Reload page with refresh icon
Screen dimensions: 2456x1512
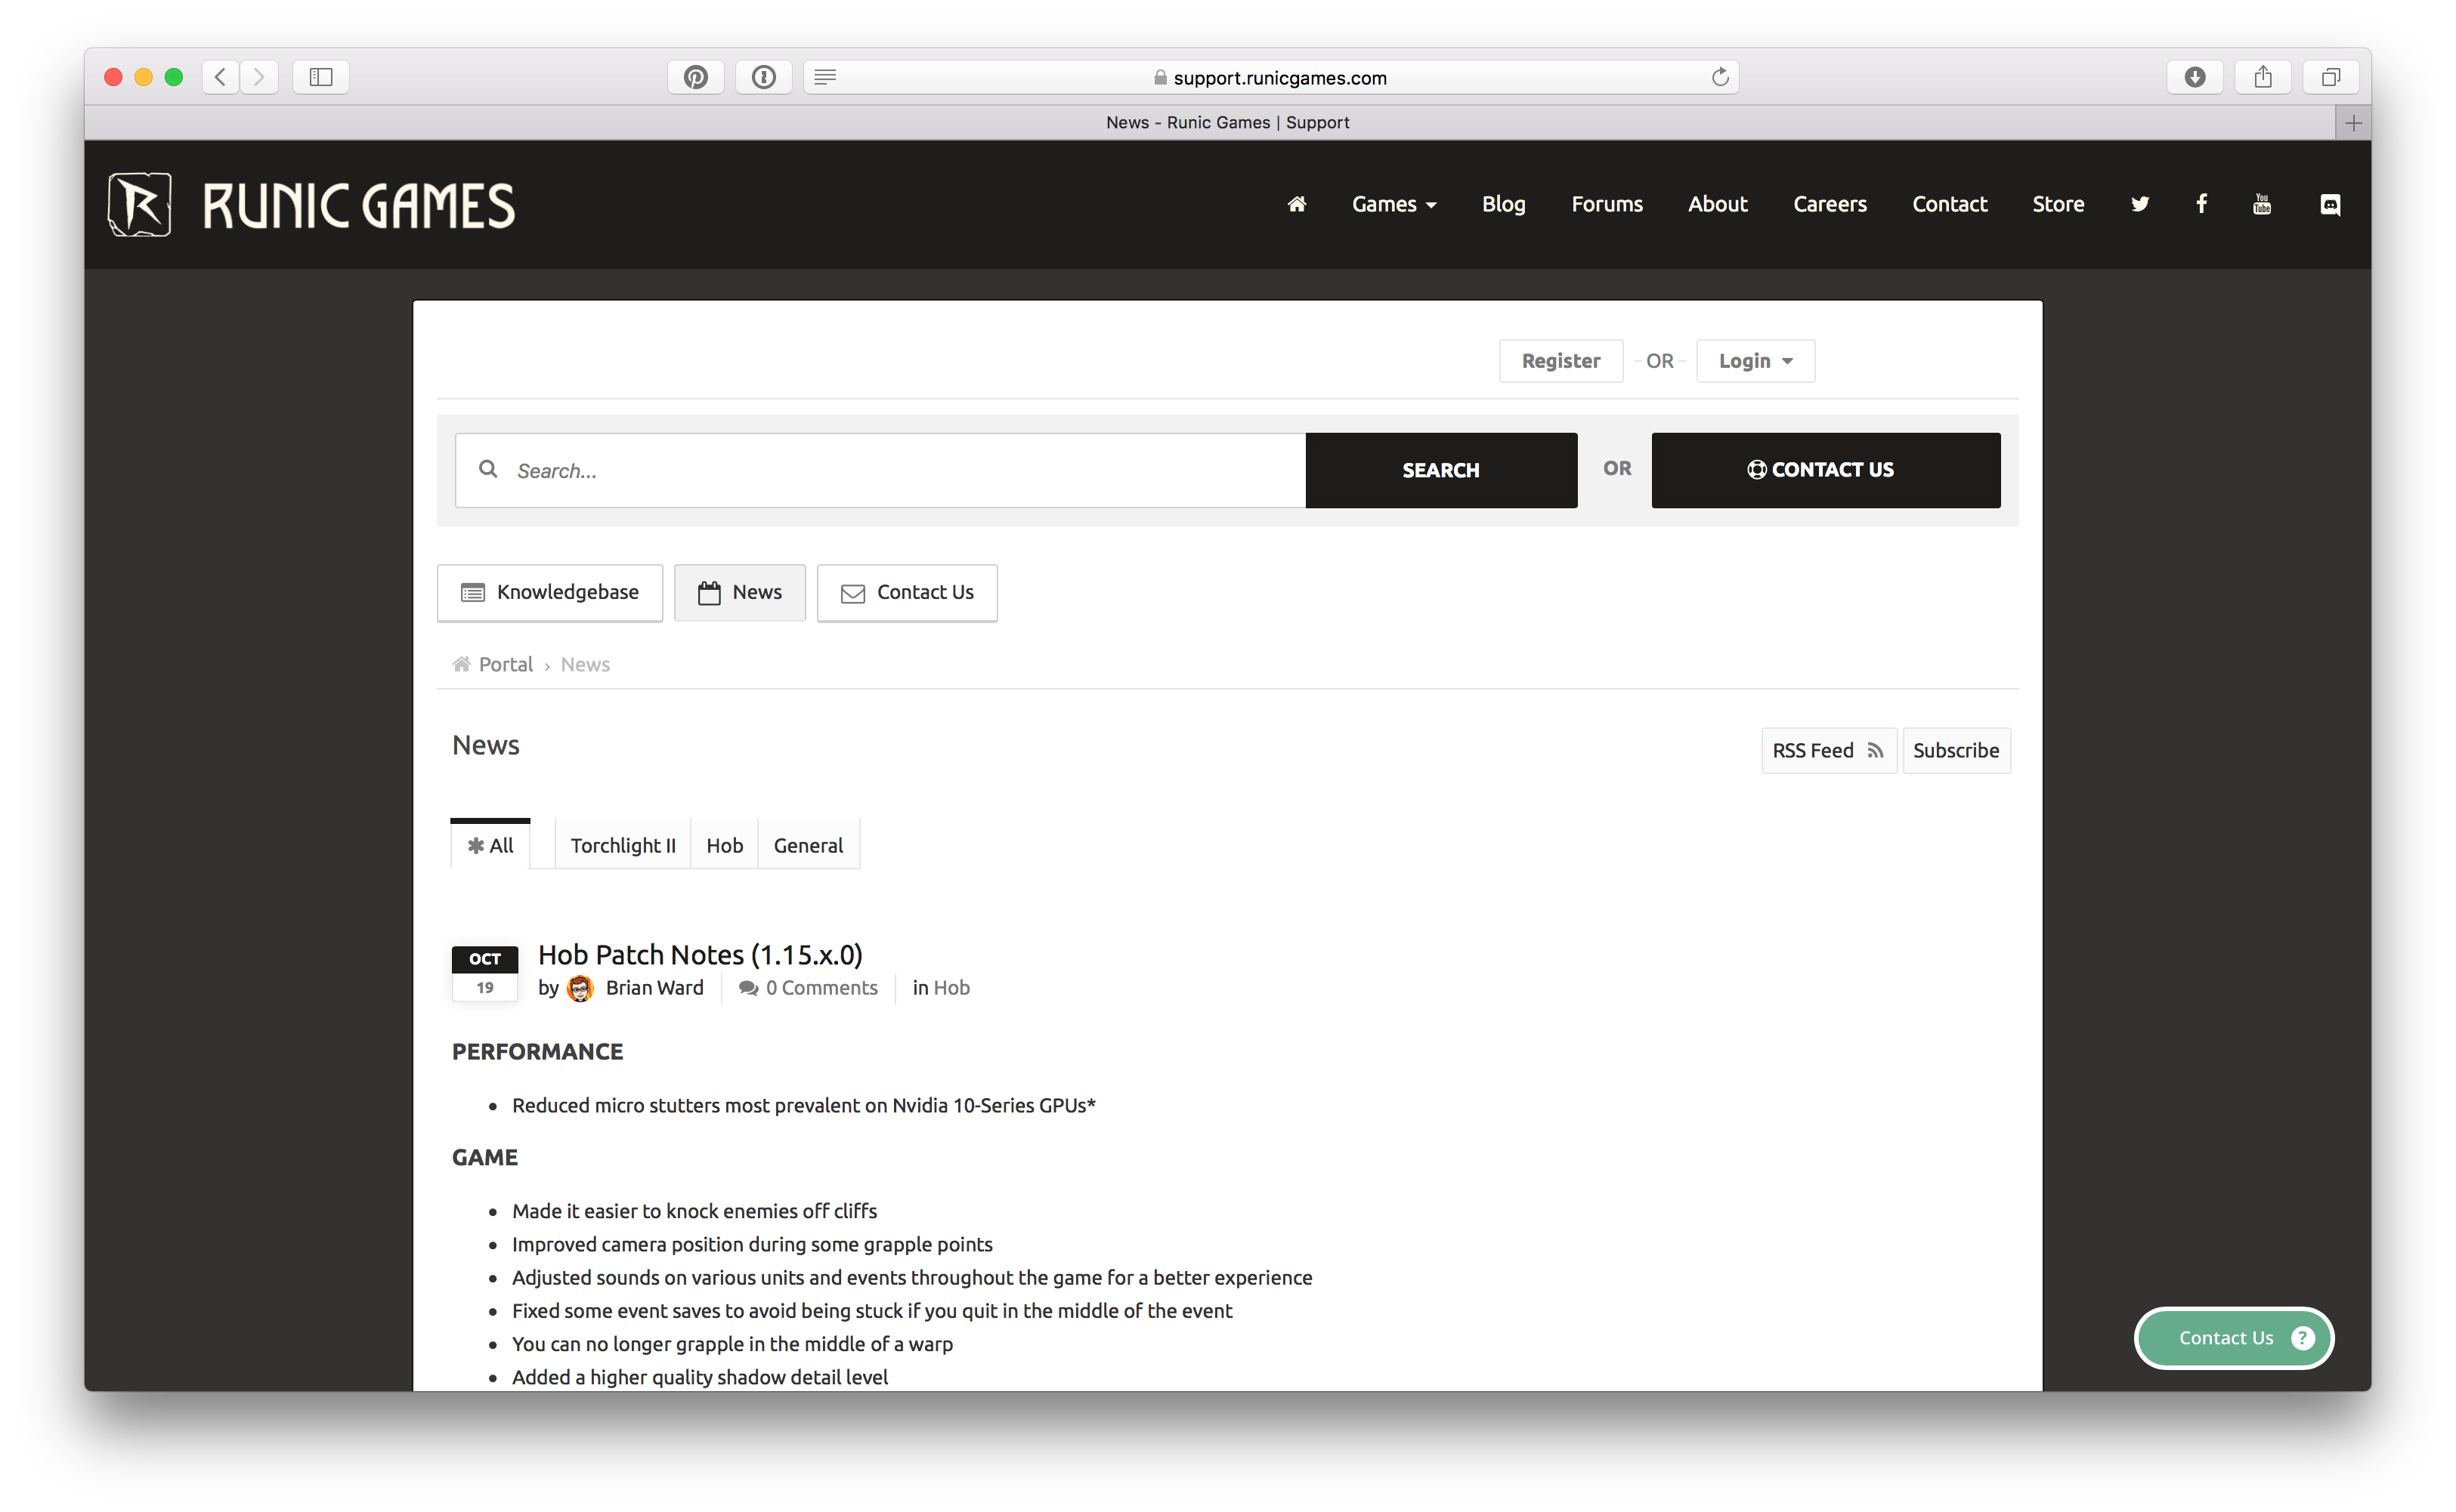click(x=1720, y=77)
